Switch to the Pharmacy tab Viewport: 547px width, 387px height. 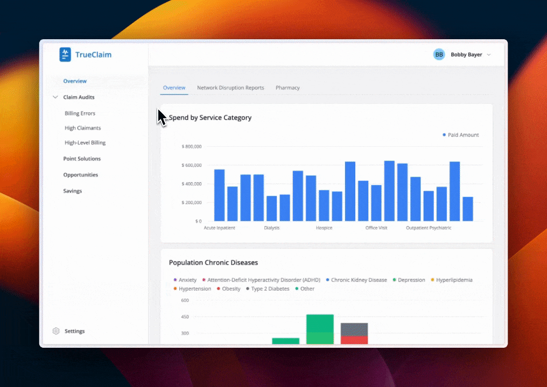287,88
